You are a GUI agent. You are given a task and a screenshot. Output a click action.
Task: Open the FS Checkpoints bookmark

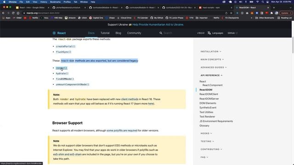[x=230, y=18]
